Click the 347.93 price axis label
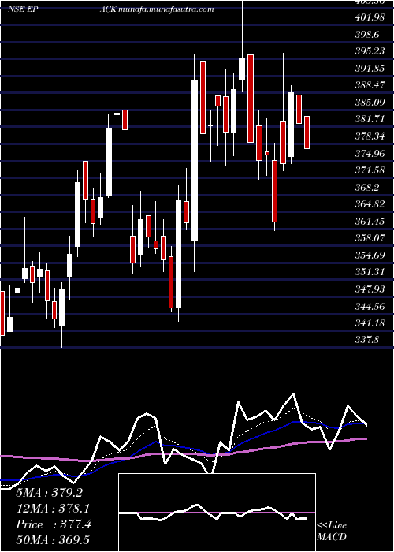This screenshot has height=552, width=394. (x=370, y=289)
